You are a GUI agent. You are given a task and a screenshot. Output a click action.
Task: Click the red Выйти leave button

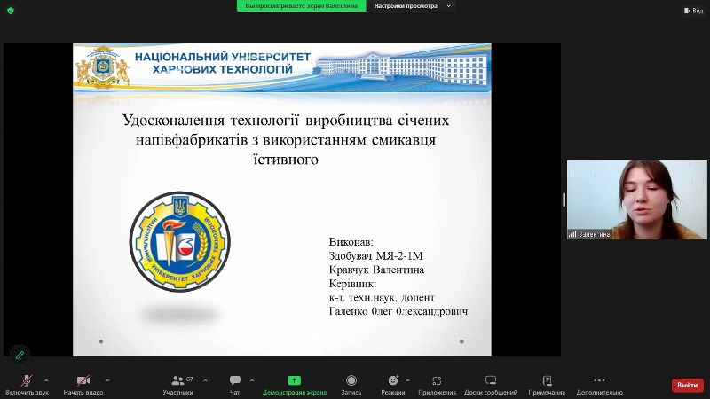(x=687, y=385)
